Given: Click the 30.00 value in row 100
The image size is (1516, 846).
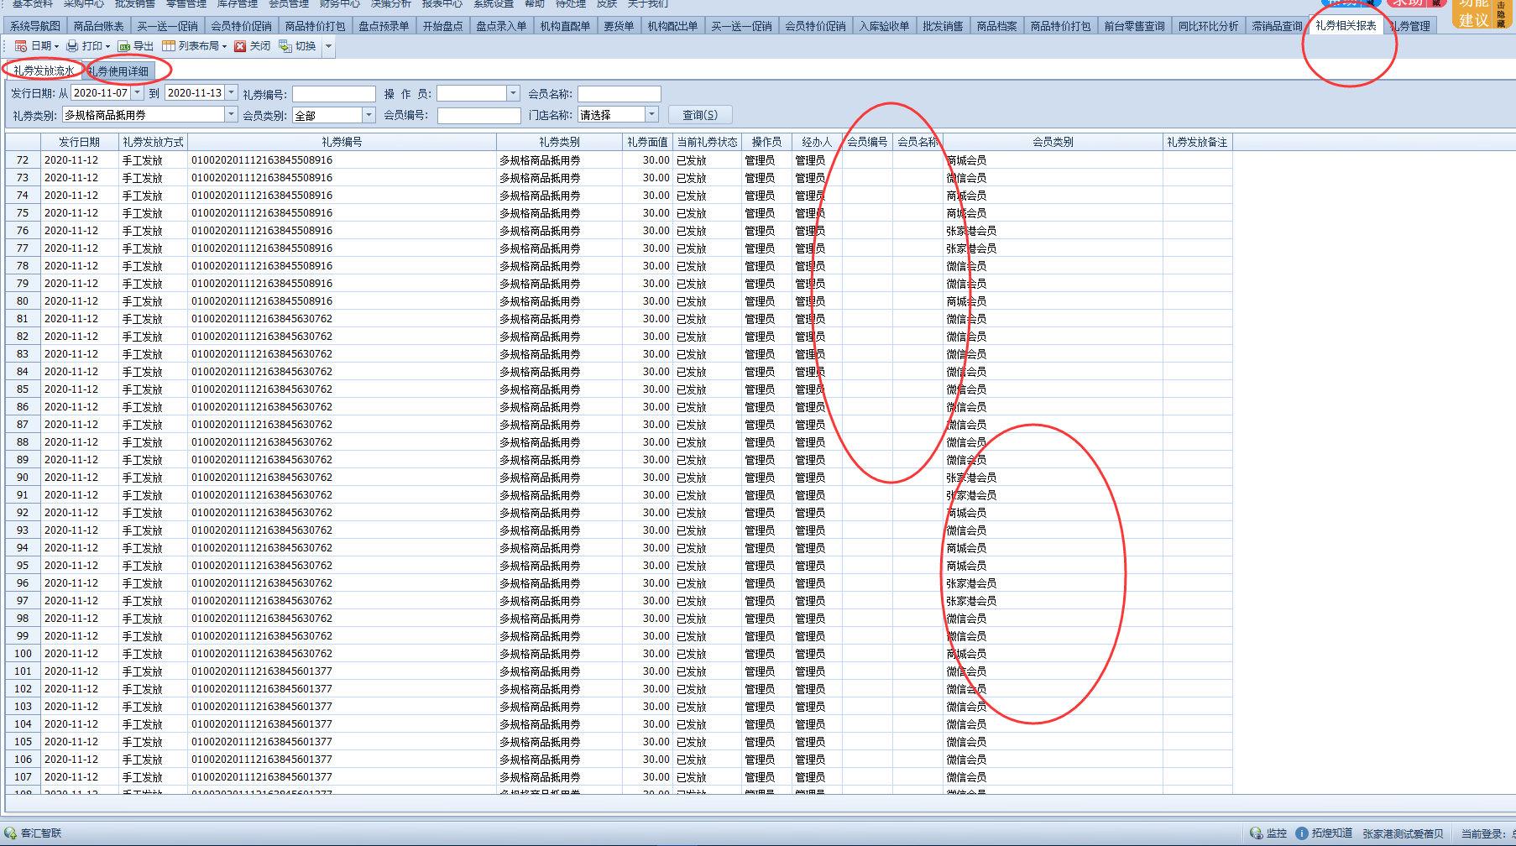Looking at the screenshot, I should coord(656,654).
